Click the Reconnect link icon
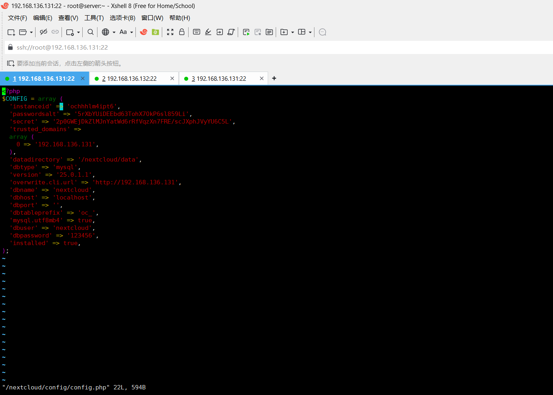This screenshot has width=553, height=395. [x=55, y=32]
